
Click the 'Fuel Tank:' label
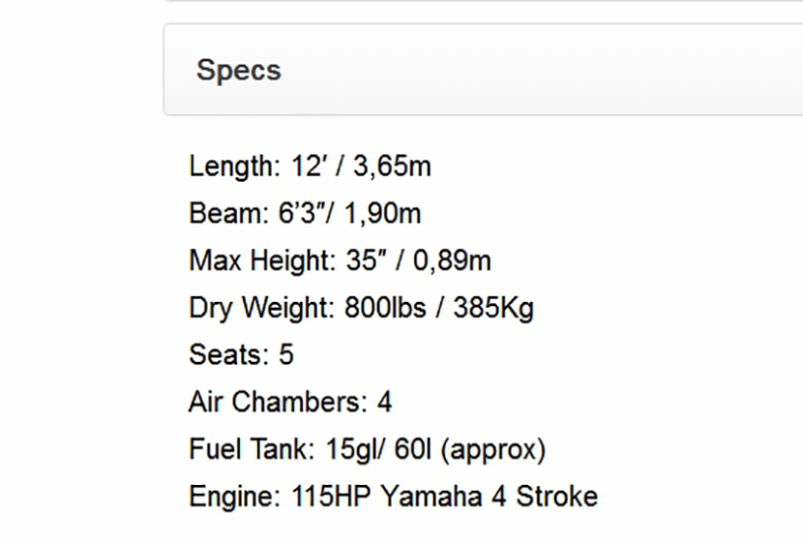pyautogui.click(x=252, y=449)
